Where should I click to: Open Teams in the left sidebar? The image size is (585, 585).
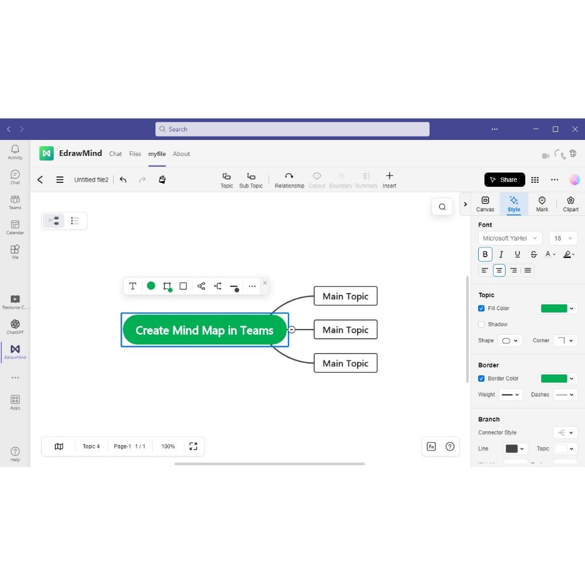tap(15, 202)
